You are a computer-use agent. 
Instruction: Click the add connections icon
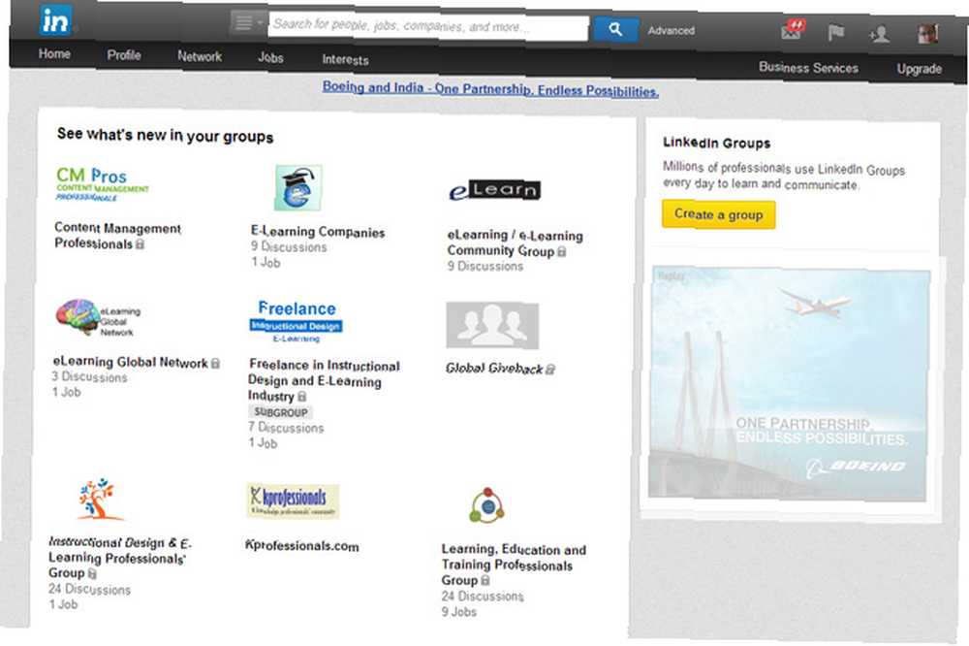point(880,33)
